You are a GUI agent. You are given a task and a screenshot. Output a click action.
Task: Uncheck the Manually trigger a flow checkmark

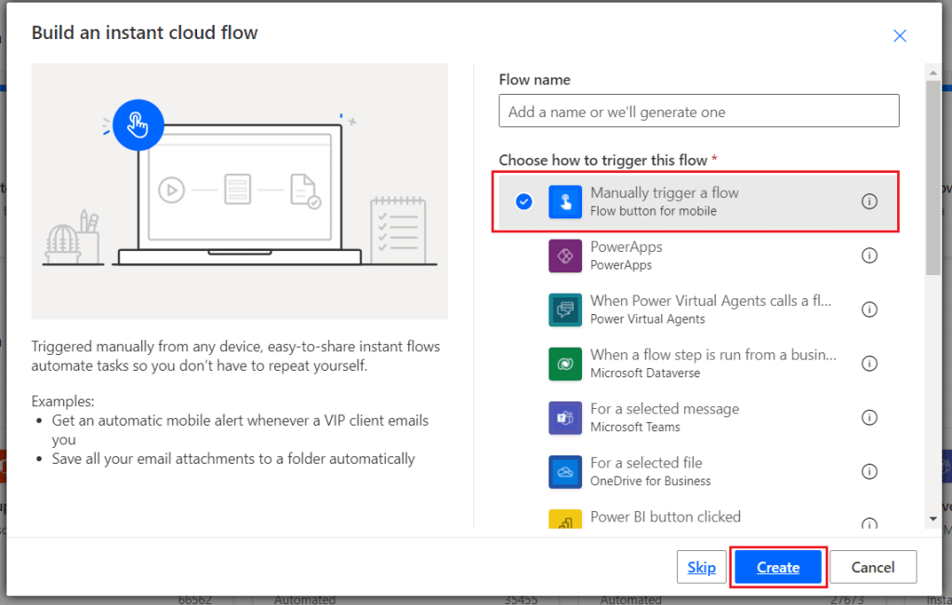[x=524, y=202]
